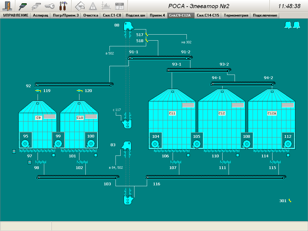The width and height of the screenshot is (308, 231).
Task: Toggle diverter valve 517
Action: [146, 35]
